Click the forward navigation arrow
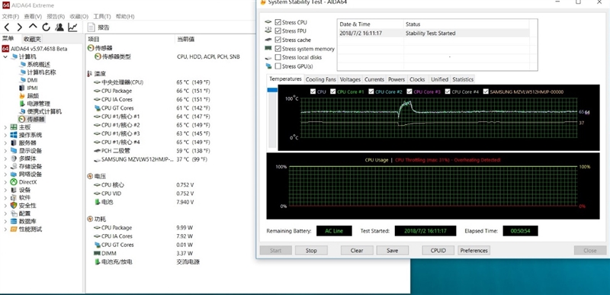This screenshot has width=610, height=295. coord(20,27)
